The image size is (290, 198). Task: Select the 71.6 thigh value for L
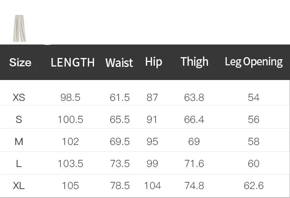tap(194, 164)
